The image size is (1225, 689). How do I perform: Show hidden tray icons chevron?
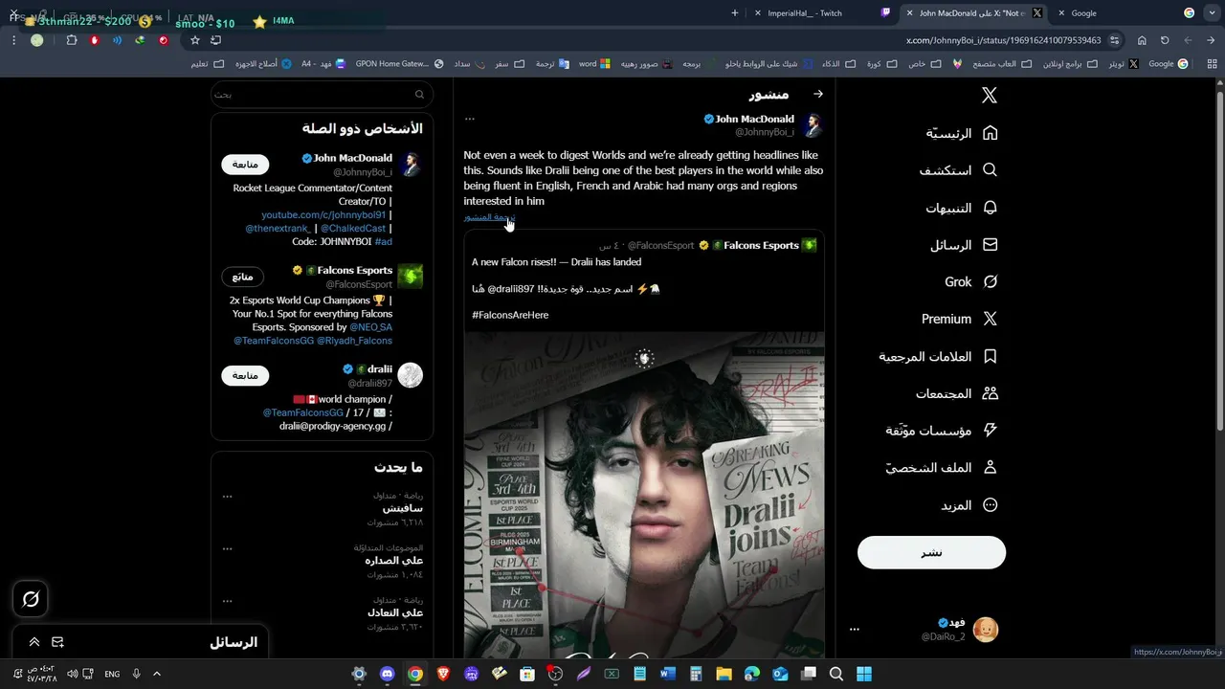click(x=157, y=674)
